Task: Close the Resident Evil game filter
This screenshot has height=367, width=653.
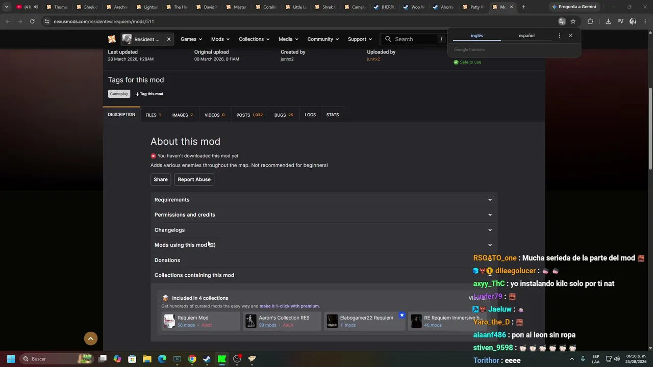Action: pyautogui.click(x=168, y=39)
